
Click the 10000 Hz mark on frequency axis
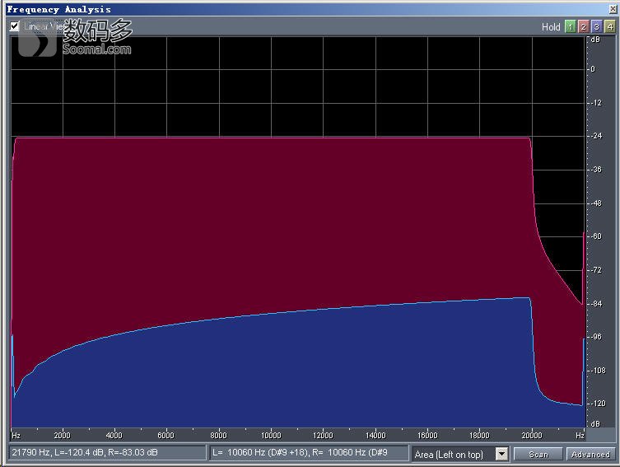[x=271, y=435]
